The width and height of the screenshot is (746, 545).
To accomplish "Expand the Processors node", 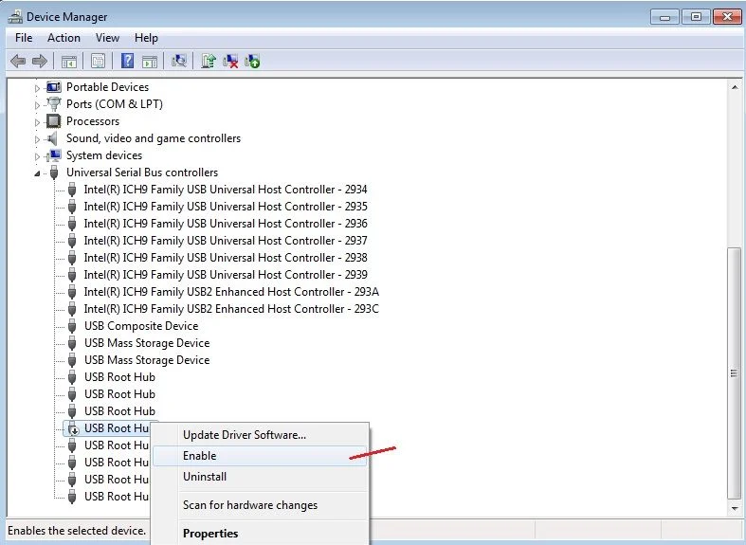I will pos(37,121).
